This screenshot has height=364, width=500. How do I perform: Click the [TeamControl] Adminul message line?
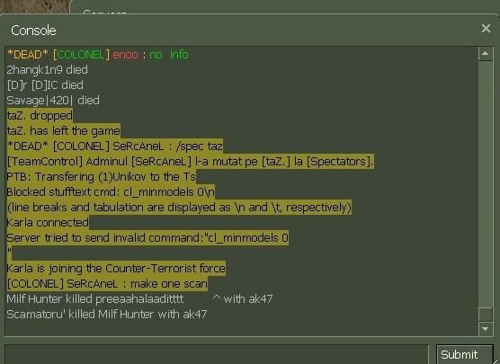coord(190,161)
